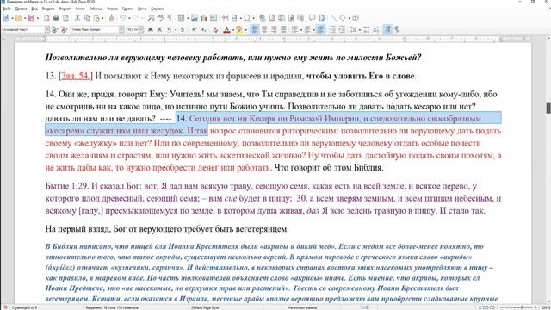Click the New Document icon
The height and width of the screenshot is (310, 551).
coord(6,18)
